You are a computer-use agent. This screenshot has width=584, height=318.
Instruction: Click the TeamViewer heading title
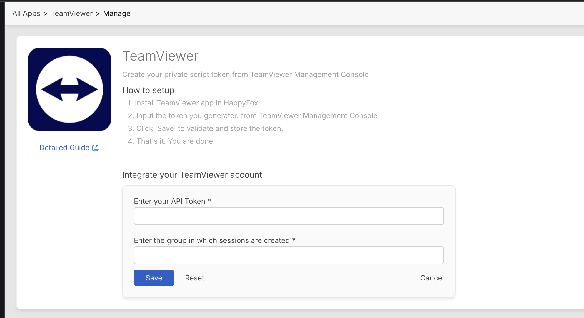(160, 56)
